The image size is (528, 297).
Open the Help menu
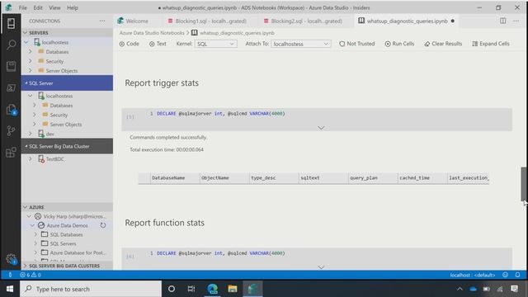[x=73, y=7]
